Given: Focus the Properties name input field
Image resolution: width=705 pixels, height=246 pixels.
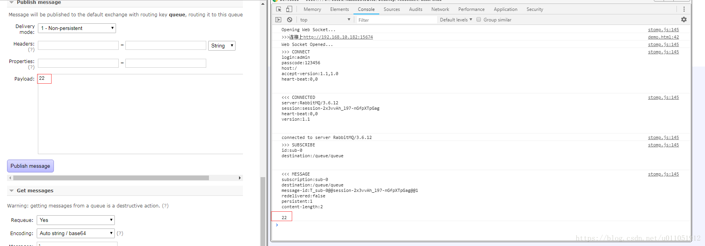Looking at the screenshot, I should [x=78, y=63].
